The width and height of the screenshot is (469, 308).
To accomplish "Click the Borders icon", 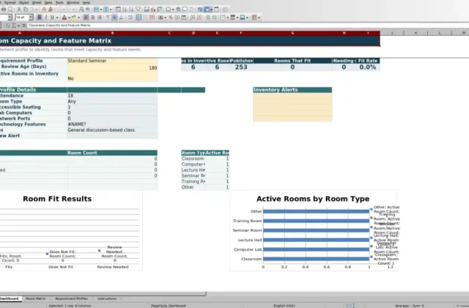I will tap(223, 18).
